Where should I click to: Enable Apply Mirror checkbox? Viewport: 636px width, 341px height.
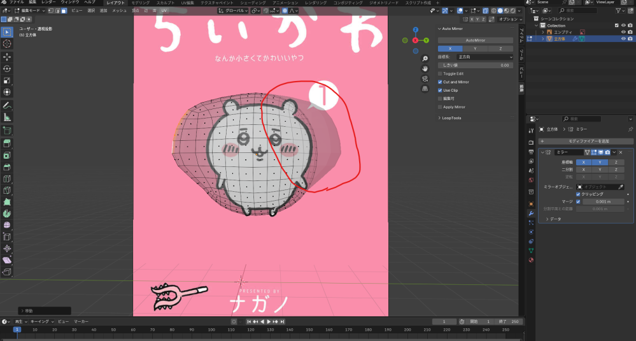click(440, 107)
